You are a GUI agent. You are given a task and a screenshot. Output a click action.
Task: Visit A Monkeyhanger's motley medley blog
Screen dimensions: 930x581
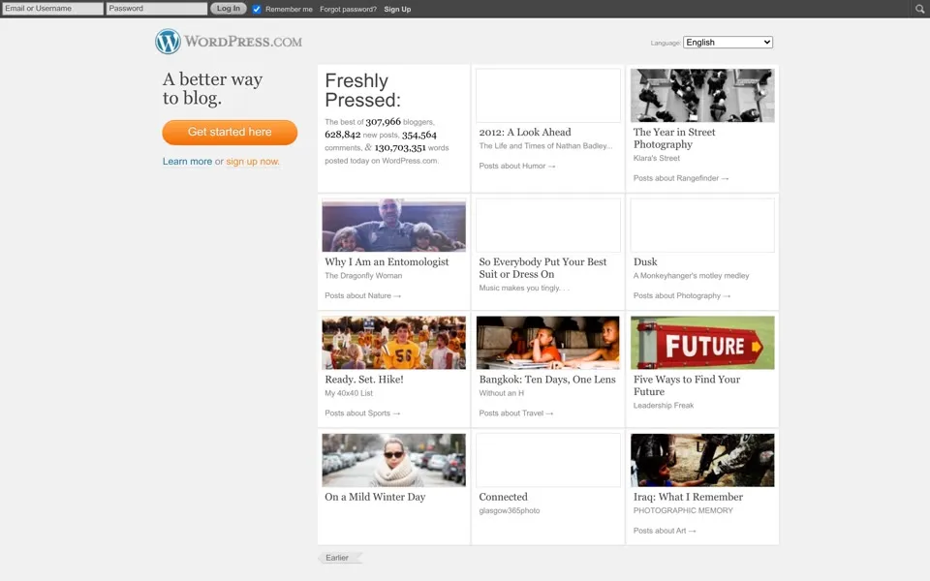pos(691,276)
